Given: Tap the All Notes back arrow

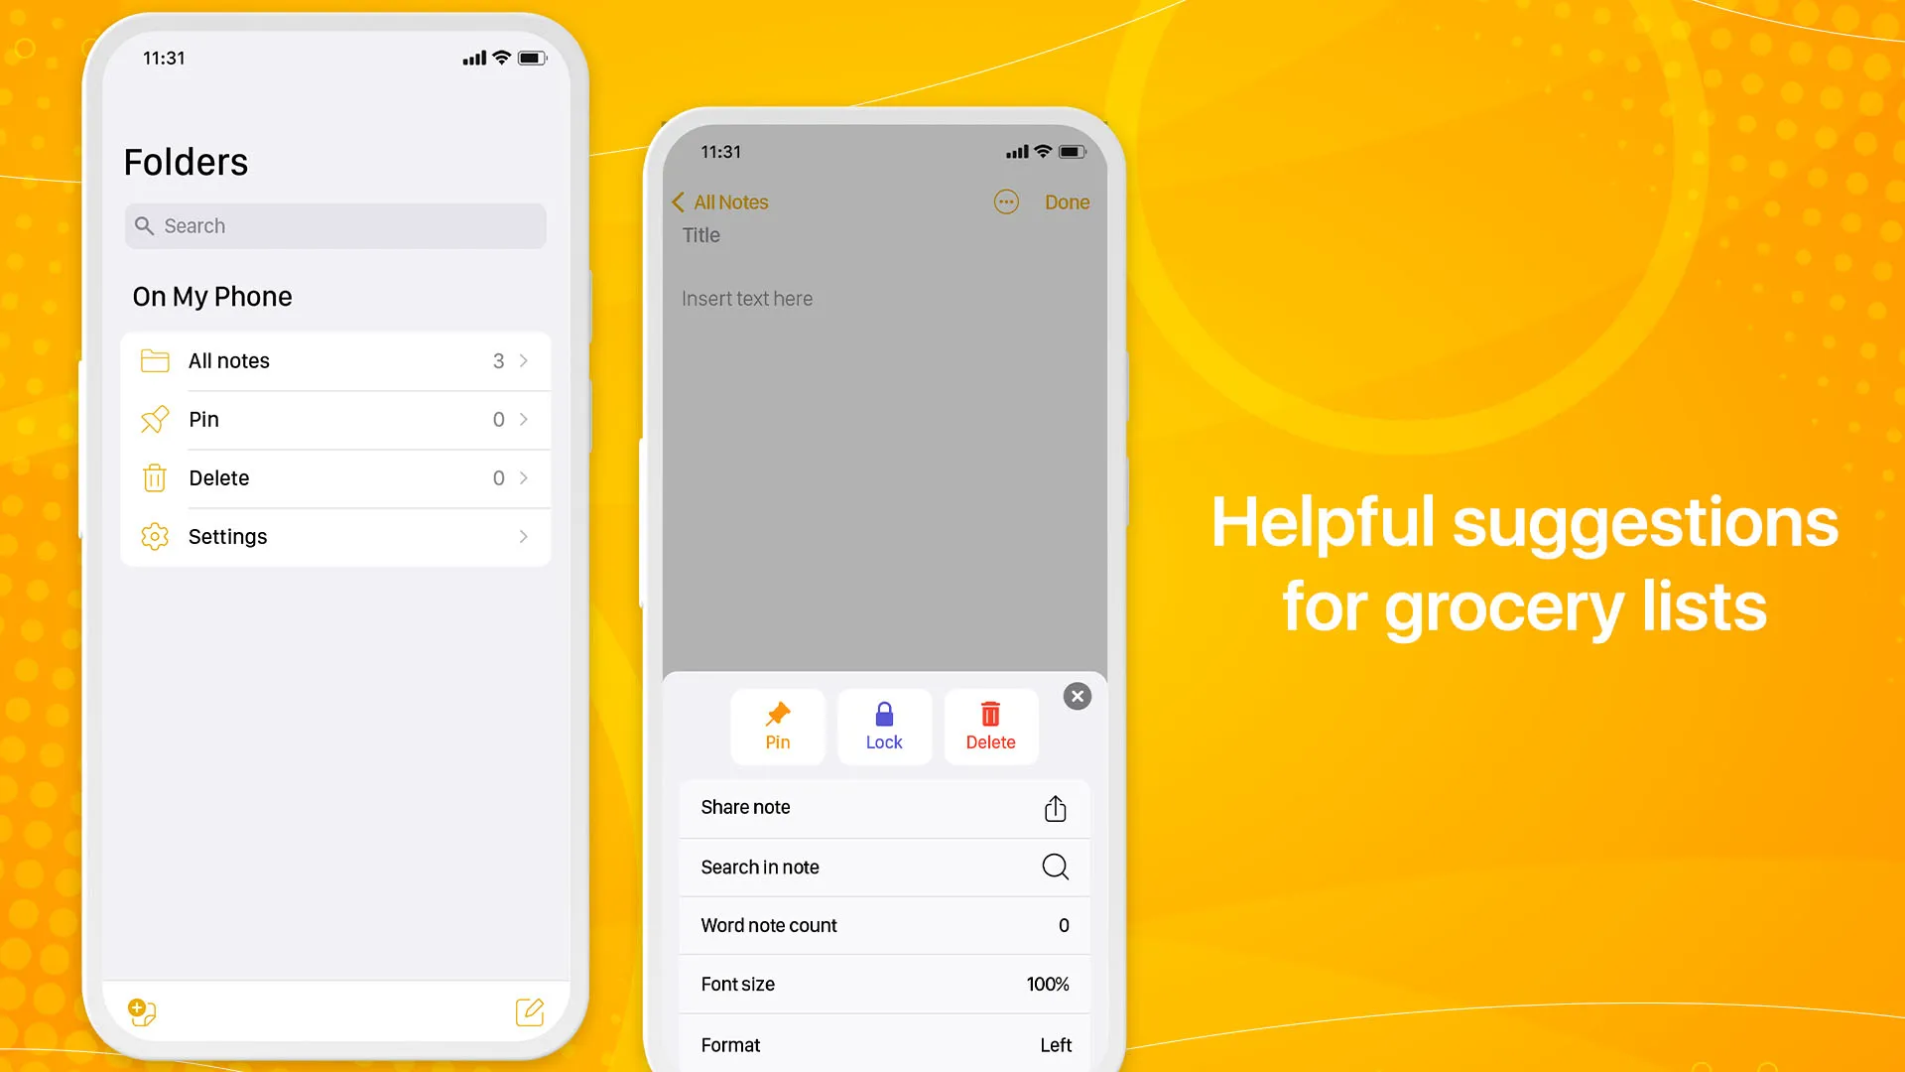Looking at the screenshot, I should click(x=678, y=201).
